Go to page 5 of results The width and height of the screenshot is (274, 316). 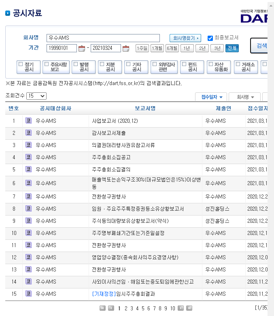[143, 308]
